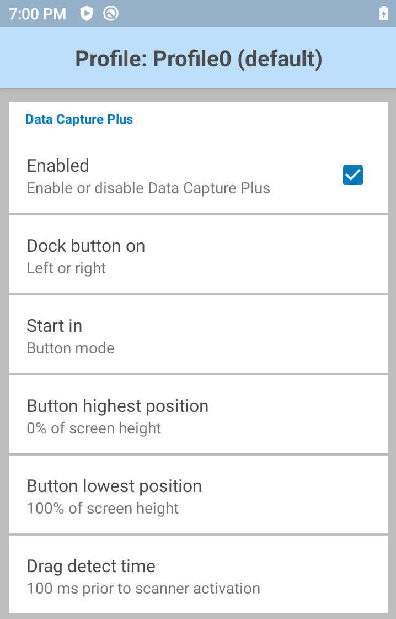Select the 'Button mode' summary text
The height and width of the screenshot is (619, 396).
[x=71, y=348]
